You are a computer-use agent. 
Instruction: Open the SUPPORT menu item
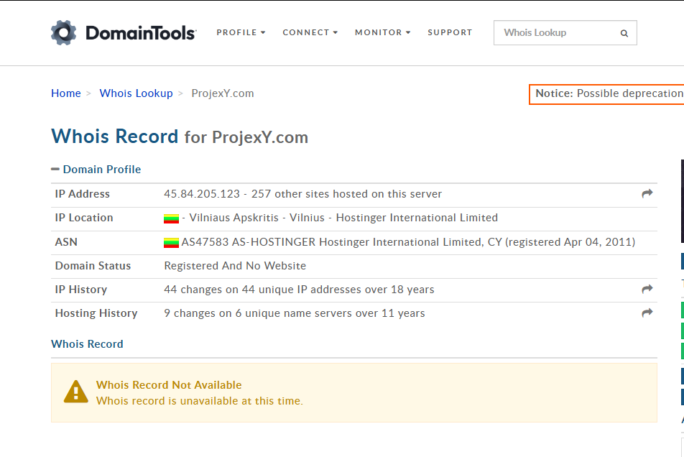[x=450, y=33]
